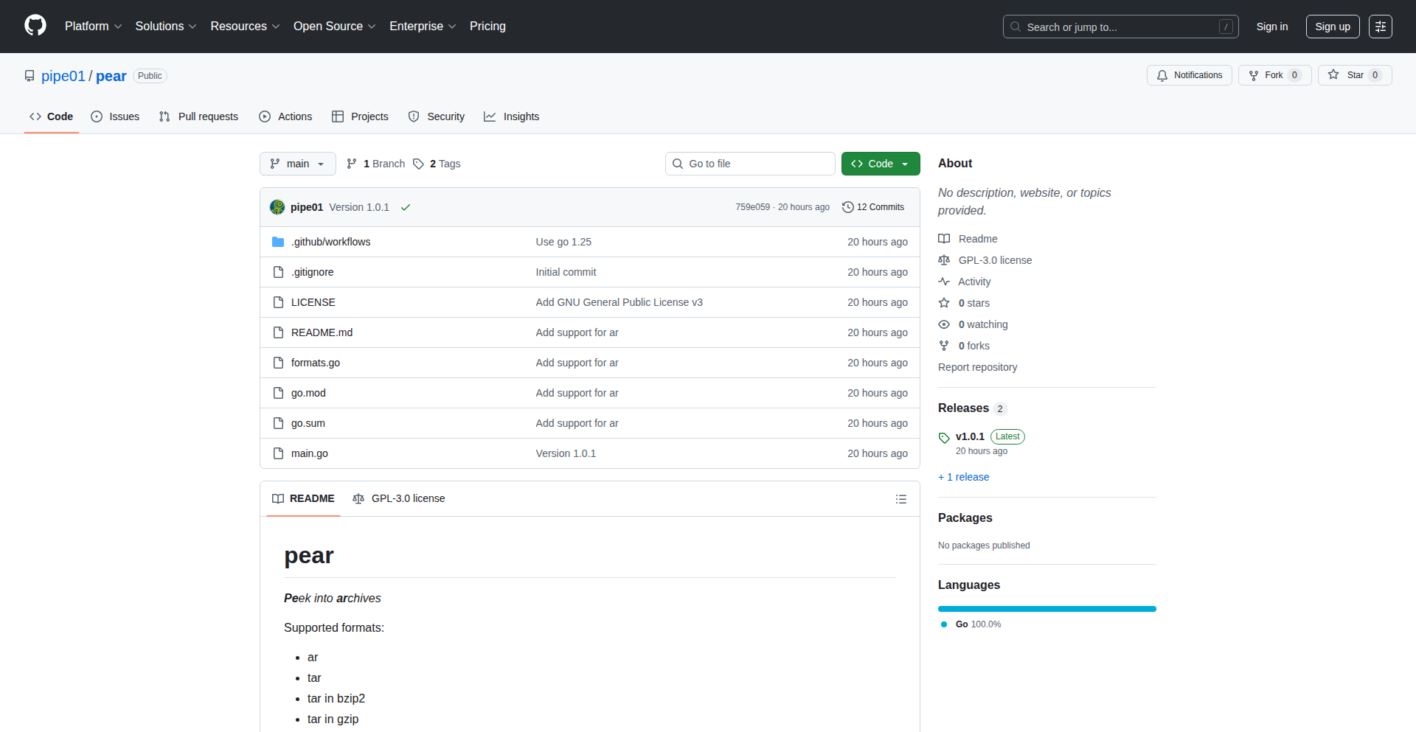The width and height of the screenshot is (1416, 732).
Task: Click the GitHub octocat logo
Action: point(35,26)
